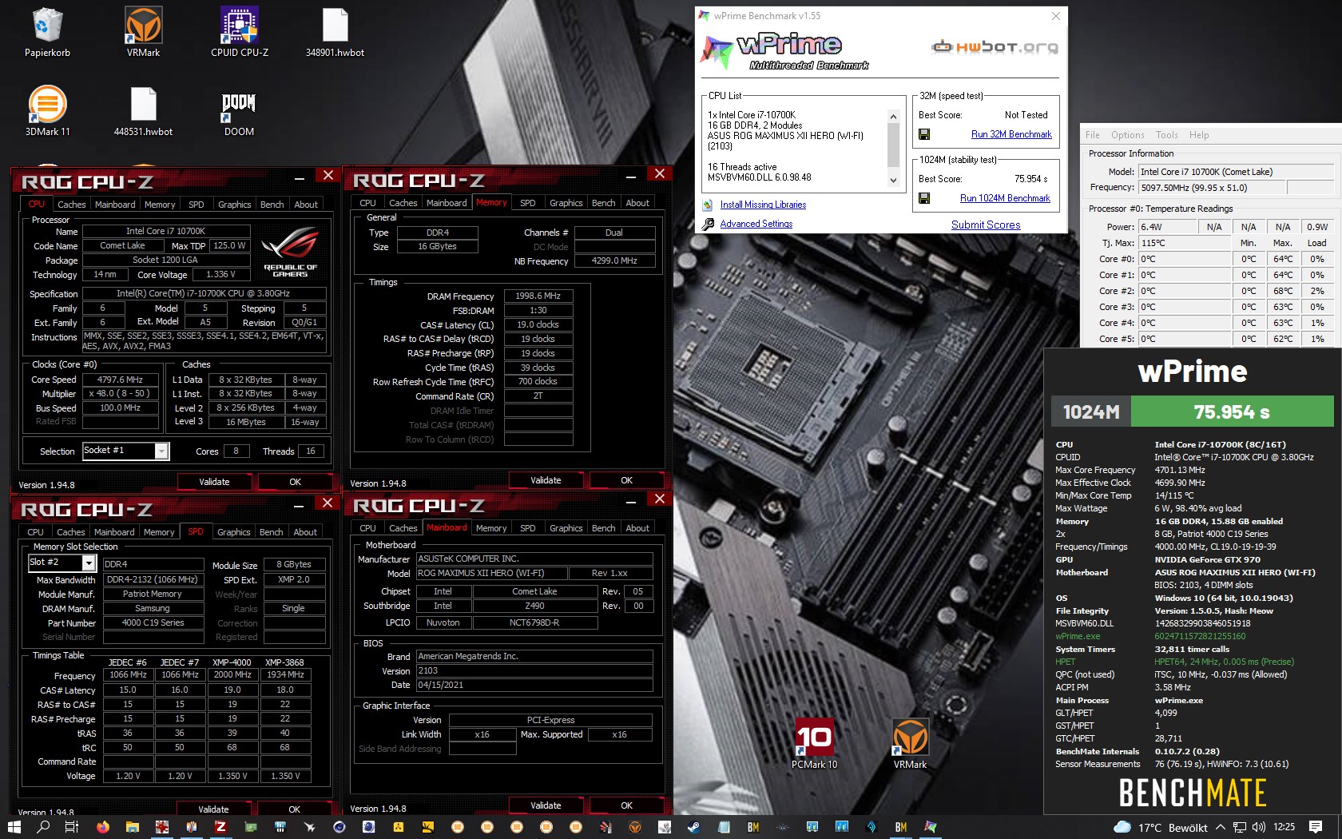Screen dimensions: 1342x839
Task: Click the CPU List scroll-down arrow in wPrime
Action: click(893, 181)
